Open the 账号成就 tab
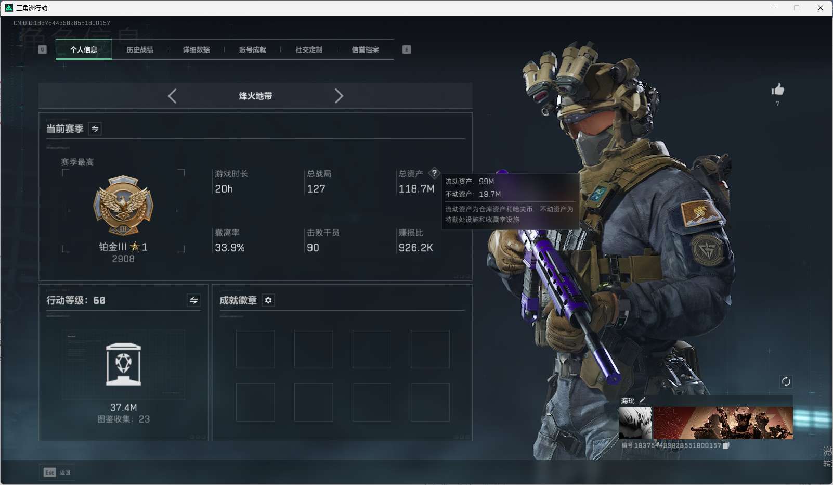 pos(252,49)
